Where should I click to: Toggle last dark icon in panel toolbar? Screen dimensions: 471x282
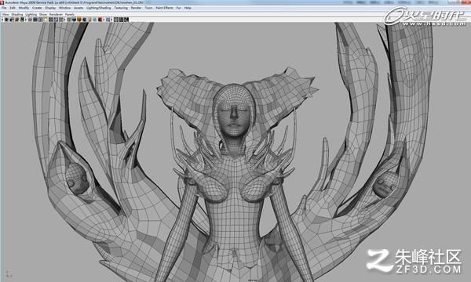(126, 20)
